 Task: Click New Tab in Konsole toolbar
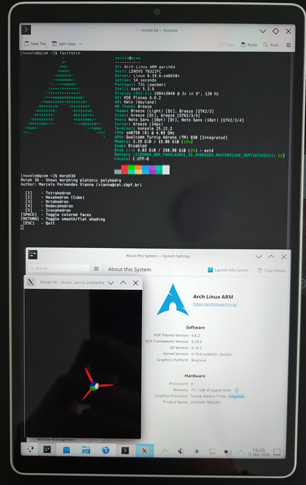[35, 44]
